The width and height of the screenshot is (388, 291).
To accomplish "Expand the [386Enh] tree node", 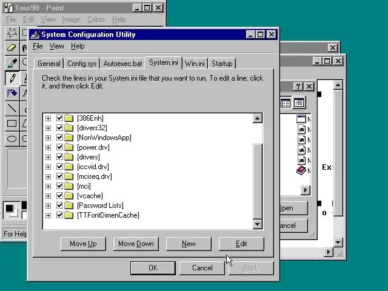I will (x=48, y=118).
